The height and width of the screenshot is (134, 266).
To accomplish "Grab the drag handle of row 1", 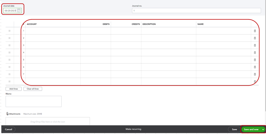I will pos(10,31).
